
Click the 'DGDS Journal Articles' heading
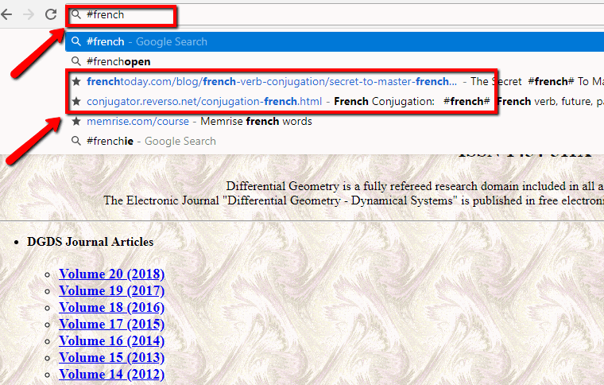pyautogui.click(x=90, y=242)
